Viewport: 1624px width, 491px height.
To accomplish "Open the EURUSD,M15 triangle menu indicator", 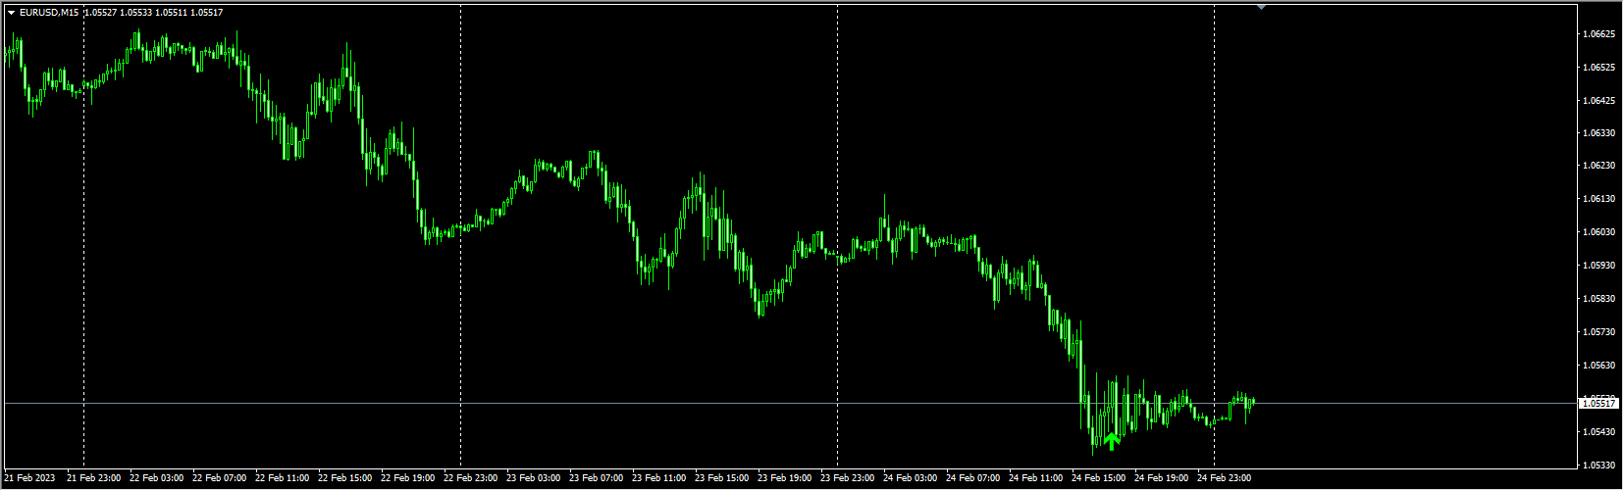I will point(11,13).
